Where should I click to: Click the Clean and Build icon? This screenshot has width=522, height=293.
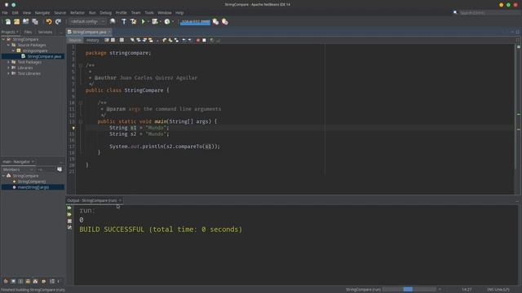(134, 22)
